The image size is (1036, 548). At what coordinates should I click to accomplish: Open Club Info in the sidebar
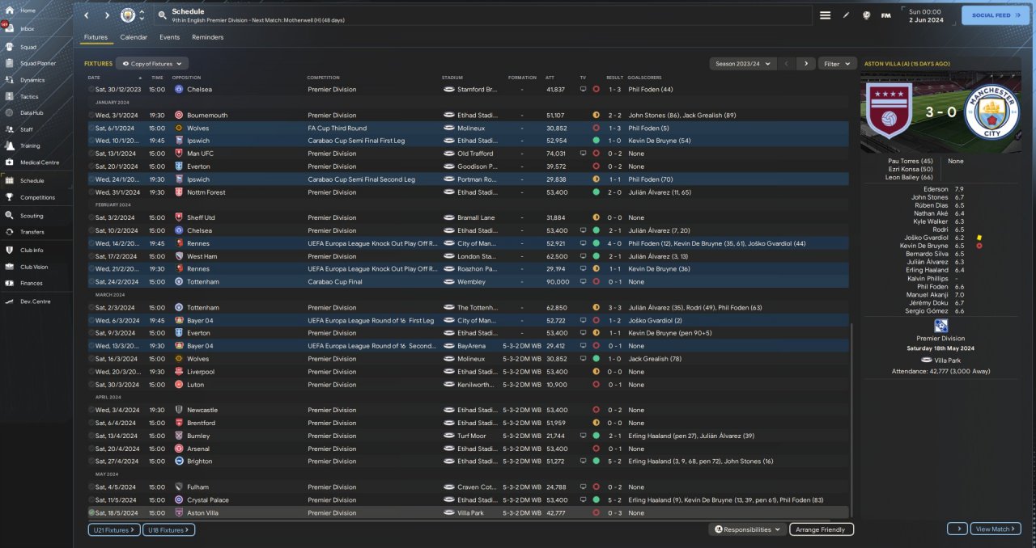(32, 250)
